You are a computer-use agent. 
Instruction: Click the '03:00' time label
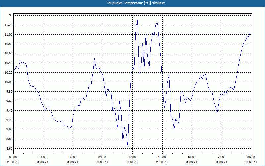click(43, 157)
